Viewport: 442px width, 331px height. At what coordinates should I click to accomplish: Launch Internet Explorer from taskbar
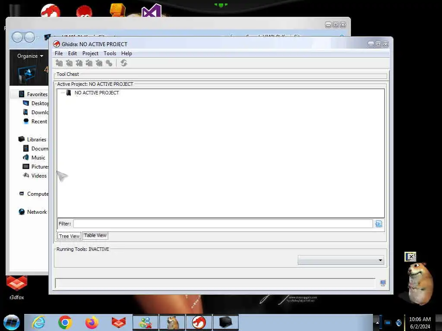point(38,322)
